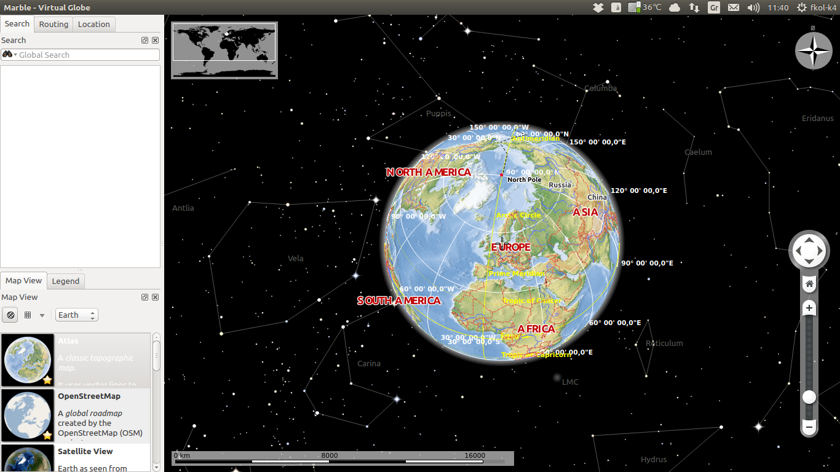Click the home button on navigation control
This screenshot has height=472, width=840.
coord(809,284)
